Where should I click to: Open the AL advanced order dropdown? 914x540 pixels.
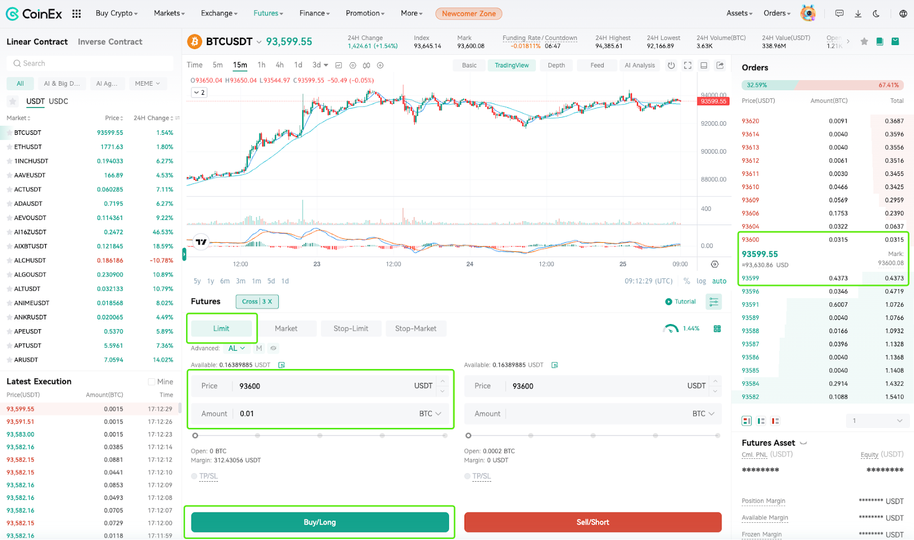coord(236,348)
